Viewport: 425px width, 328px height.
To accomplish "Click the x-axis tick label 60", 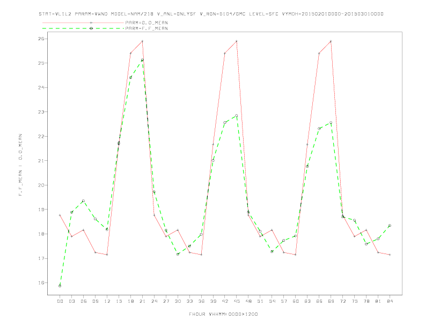I will 296,301.
